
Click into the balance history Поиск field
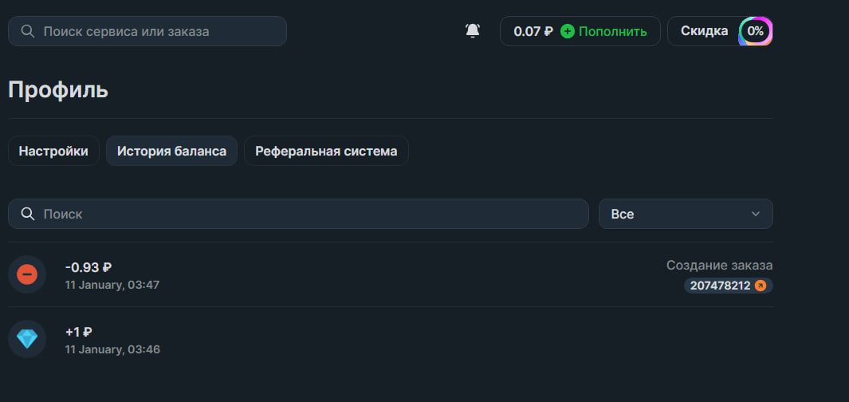coord(311,214)
